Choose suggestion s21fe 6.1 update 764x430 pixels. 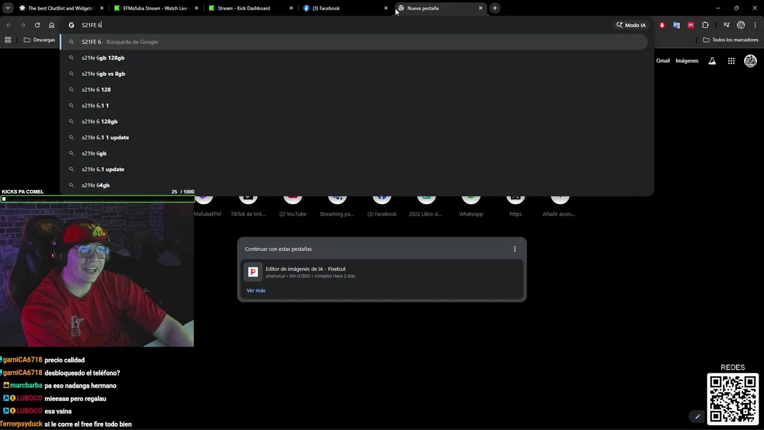354,169
